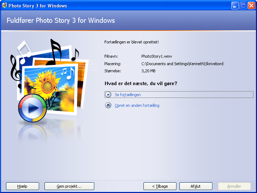This screenshot has width=257, height=193.
Task: Finish the wizard with Afslut
Action: click(196, 186)
